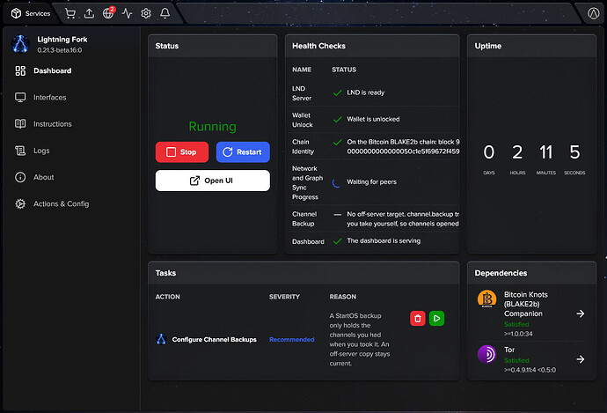This screenshot has width=607, height=413.
Task: Open the Tor dependency arrow
Action: pos(580,359)
